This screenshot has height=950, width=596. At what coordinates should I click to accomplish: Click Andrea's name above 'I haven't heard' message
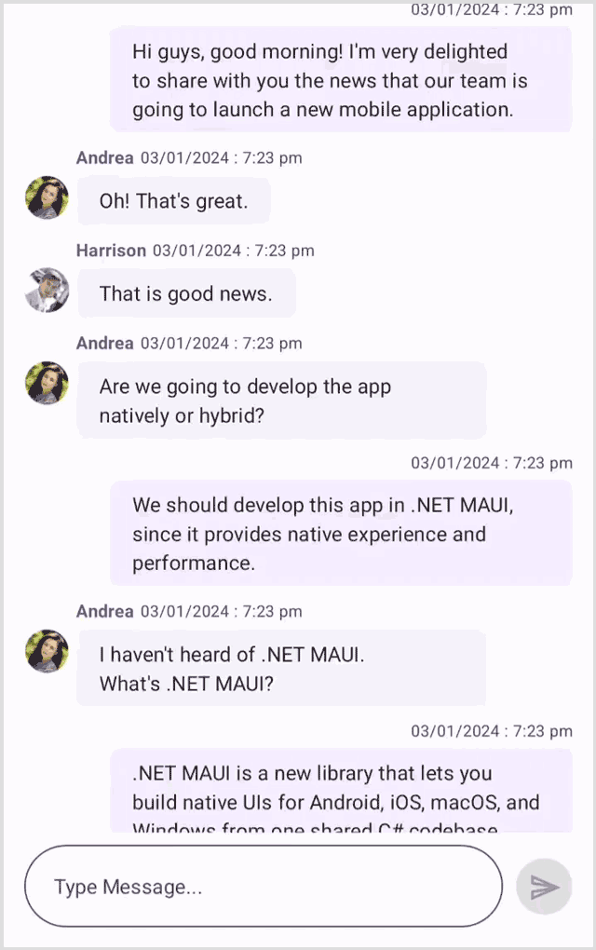pos(105,611)
